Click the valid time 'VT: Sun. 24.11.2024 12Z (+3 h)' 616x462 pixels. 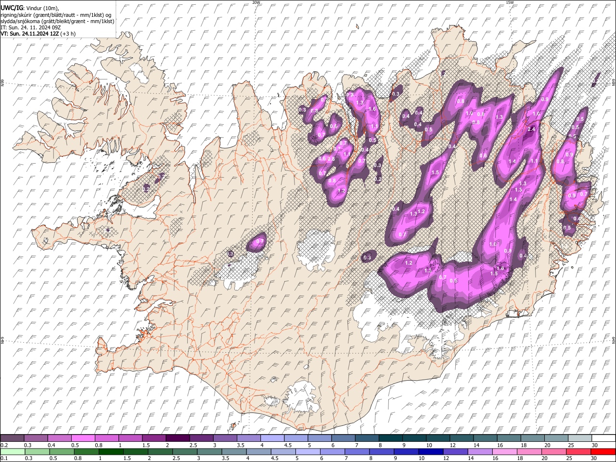point(38,34)
